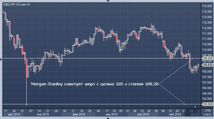214x119 pixels.
Task: Click date label 08 on time axis
Action: (135, 111)
